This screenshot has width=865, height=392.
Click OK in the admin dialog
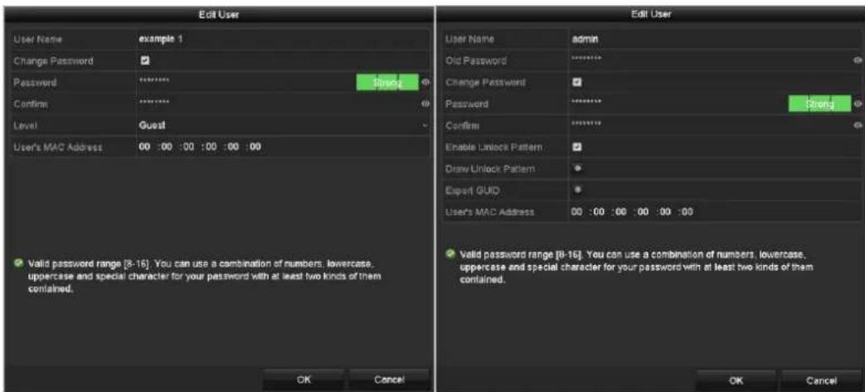736,380
